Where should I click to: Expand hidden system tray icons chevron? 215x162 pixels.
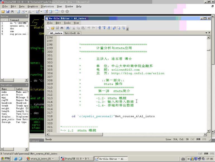(188, 159)
